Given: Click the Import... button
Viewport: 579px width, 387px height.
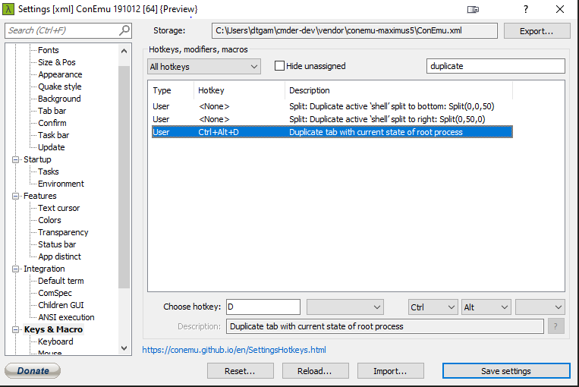Looking at the screenshot, I should tap(390, 371).
